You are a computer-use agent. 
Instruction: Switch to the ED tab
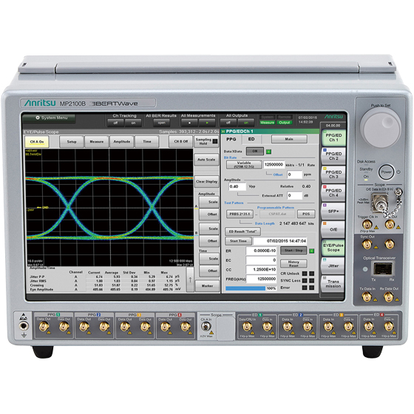click(251, 139)
